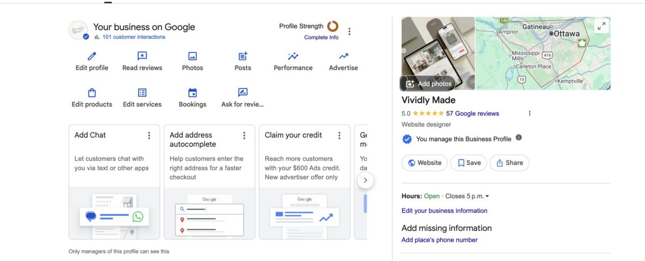Open Add address autocomplete card menu
The height and width of the screenshot is (261, 645).
(244, 136)
